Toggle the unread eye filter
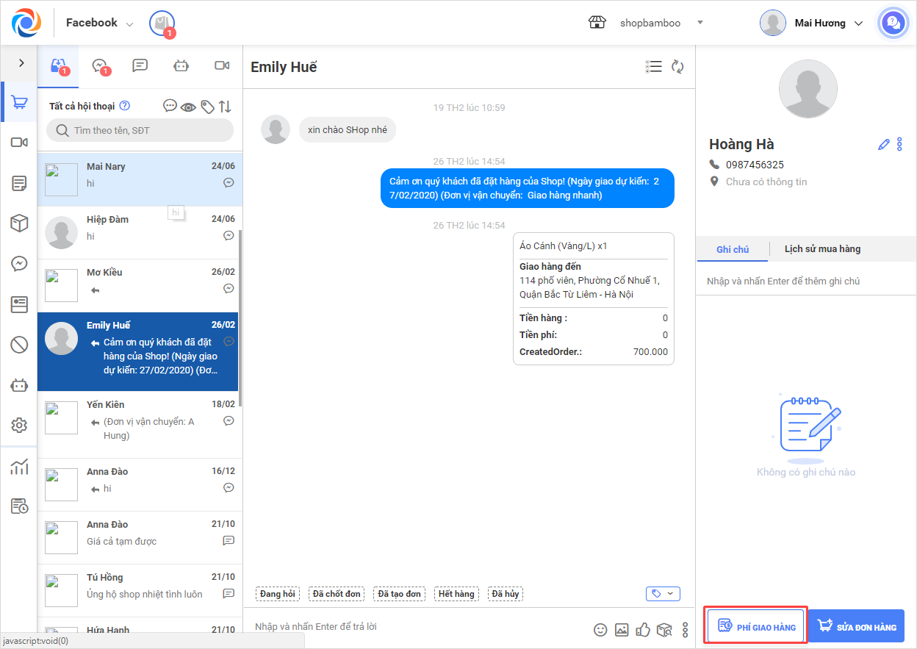Viewport: 917px width, 649px height. coord(189,107)
